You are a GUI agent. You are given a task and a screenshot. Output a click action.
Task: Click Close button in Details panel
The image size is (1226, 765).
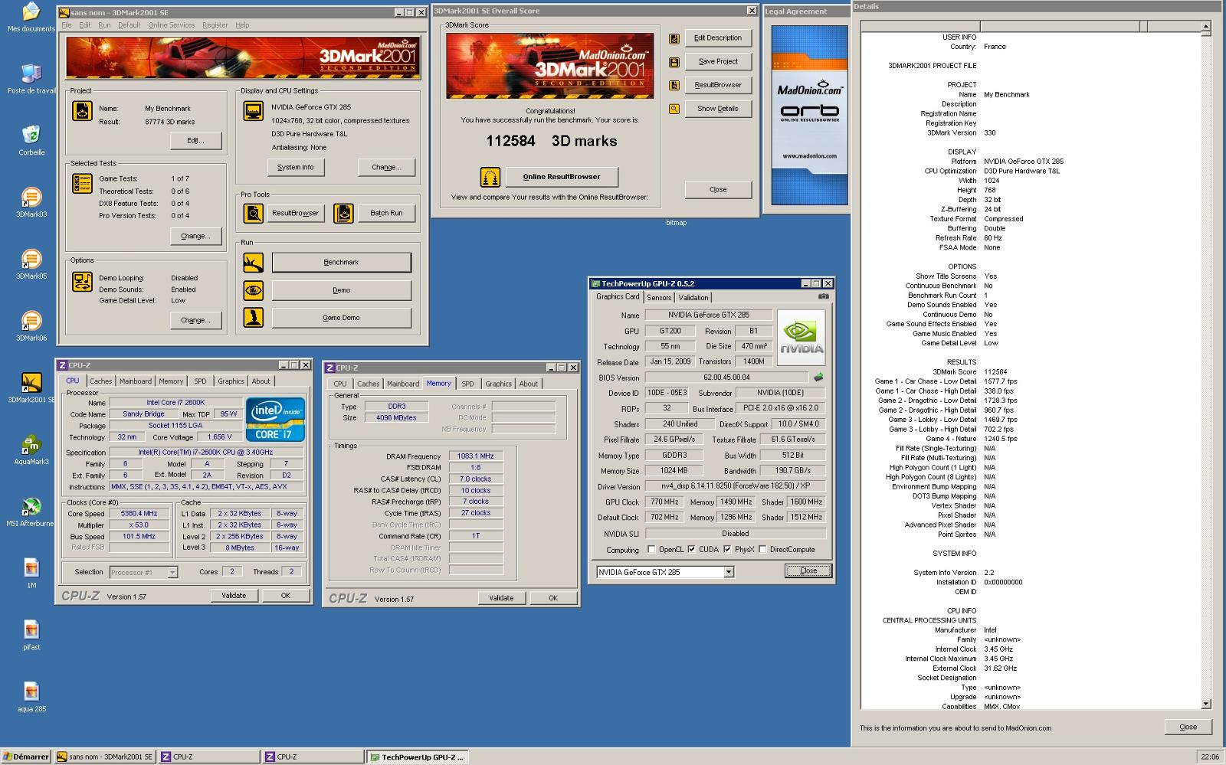1188,727
